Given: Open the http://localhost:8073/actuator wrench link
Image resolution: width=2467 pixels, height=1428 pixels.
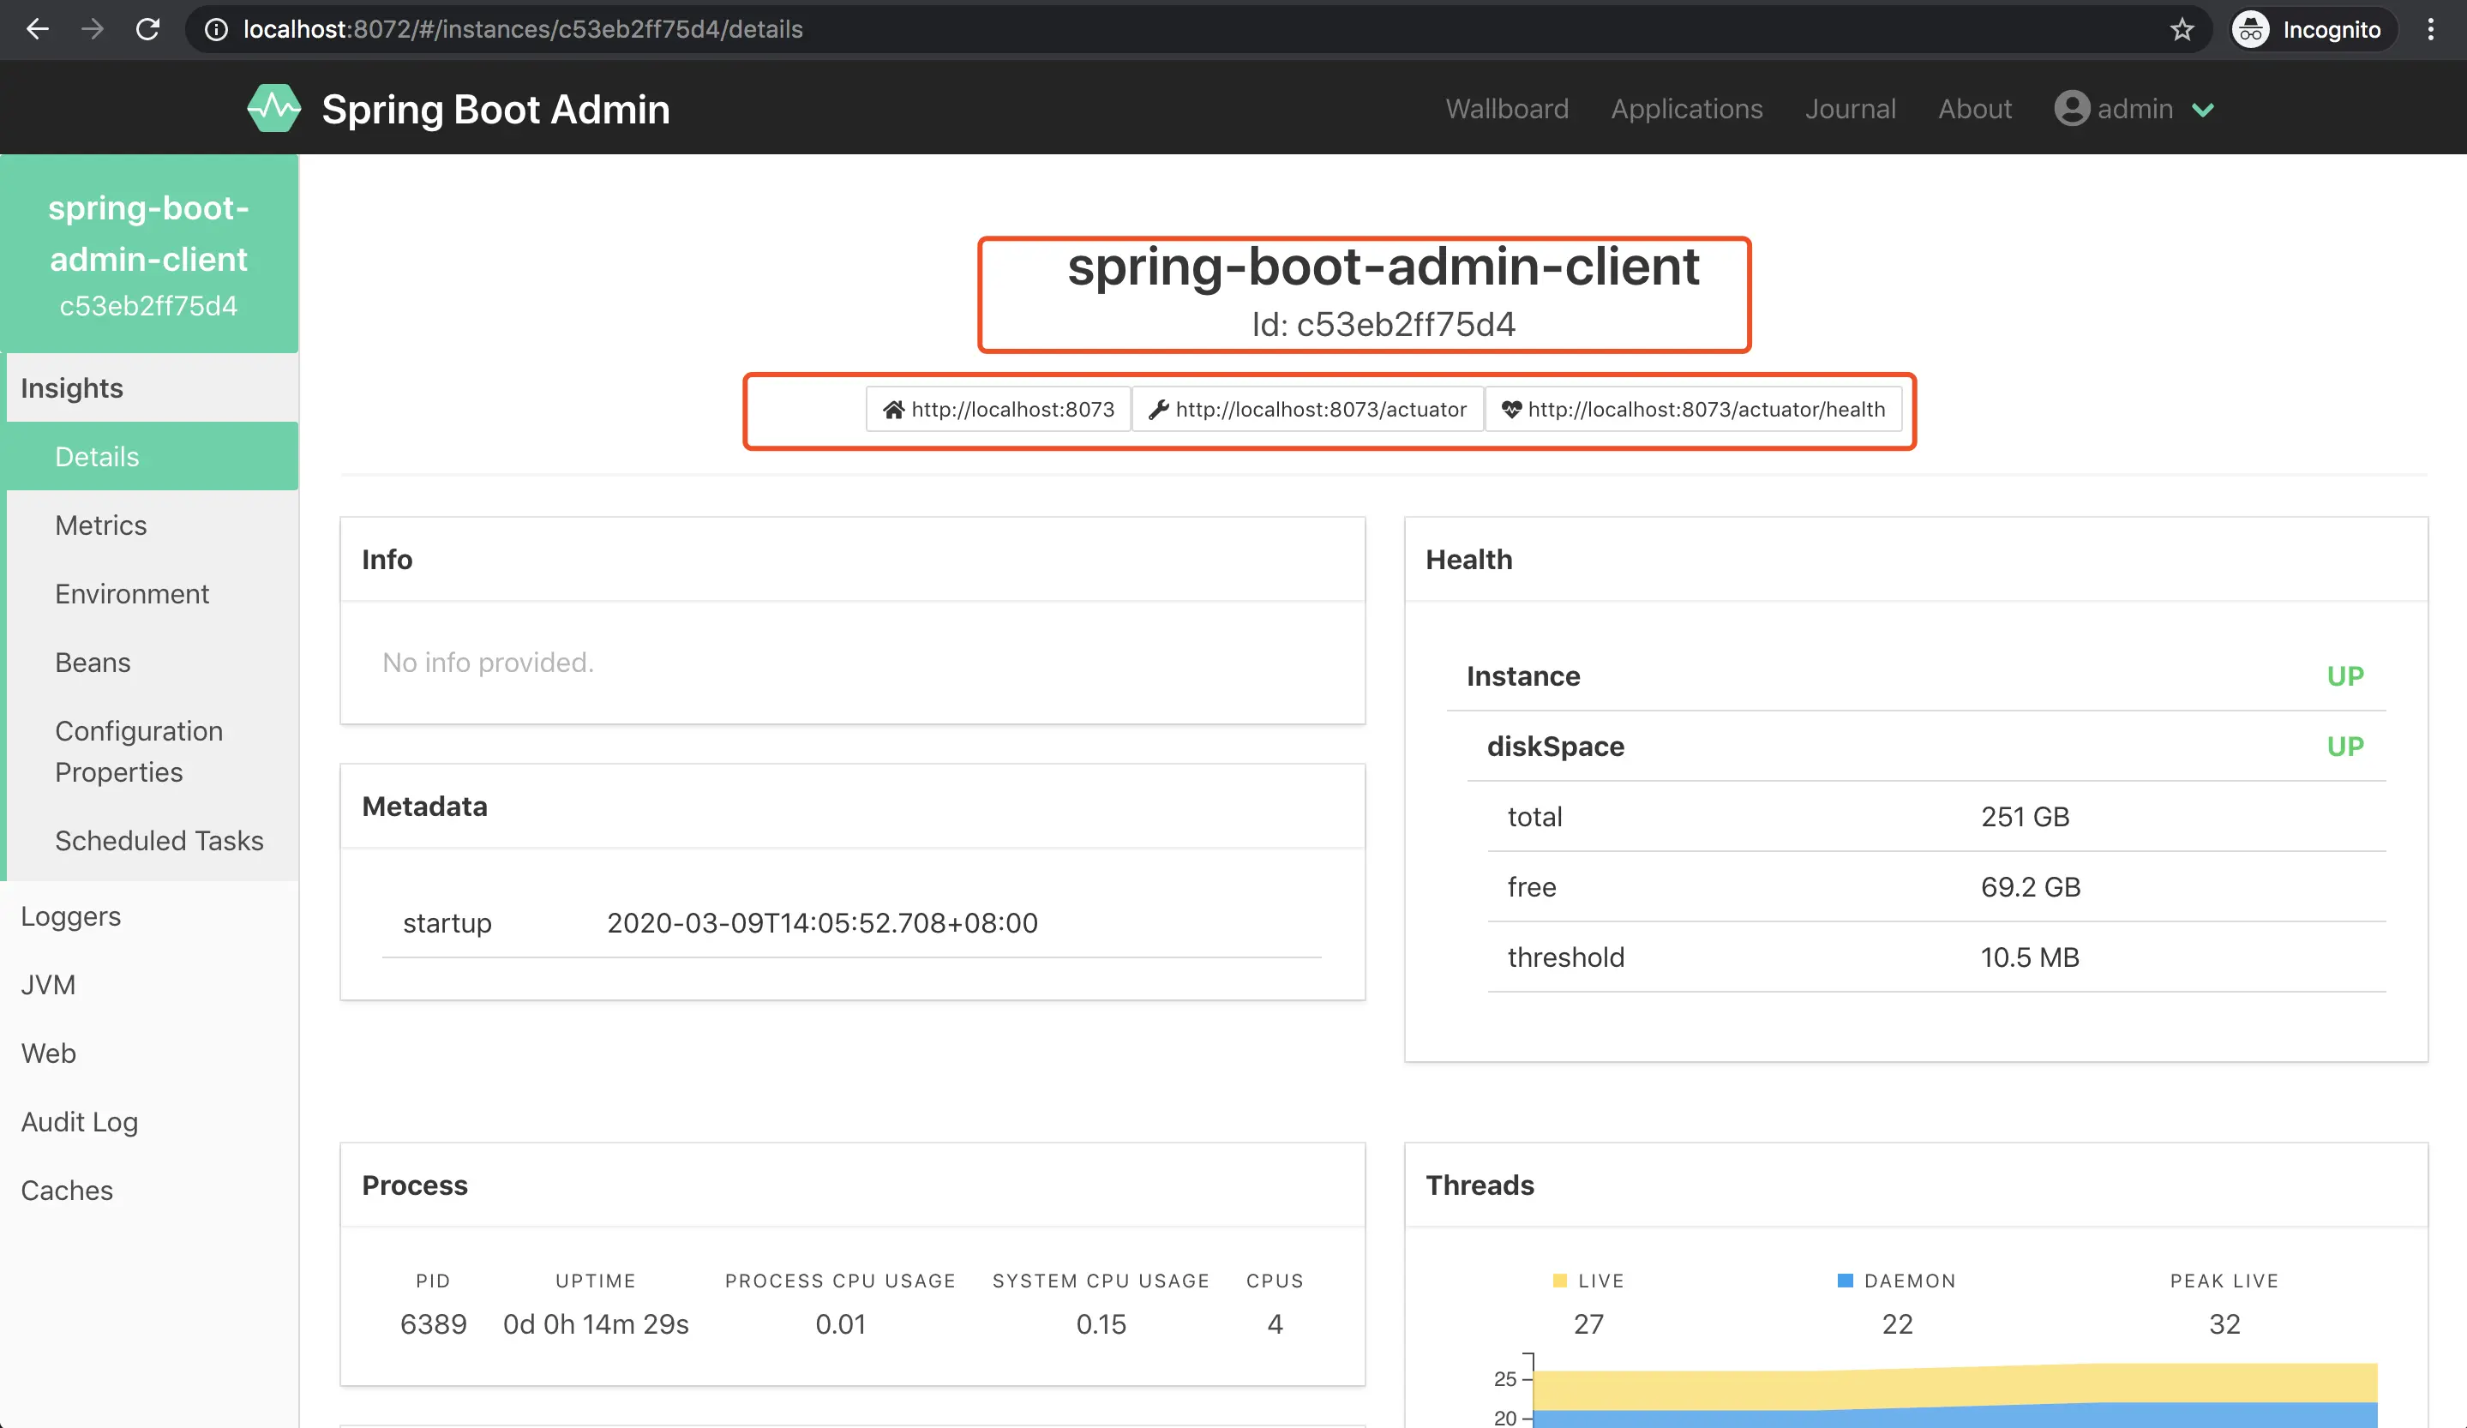Looking at the screenshot, I should [1308, 409].
